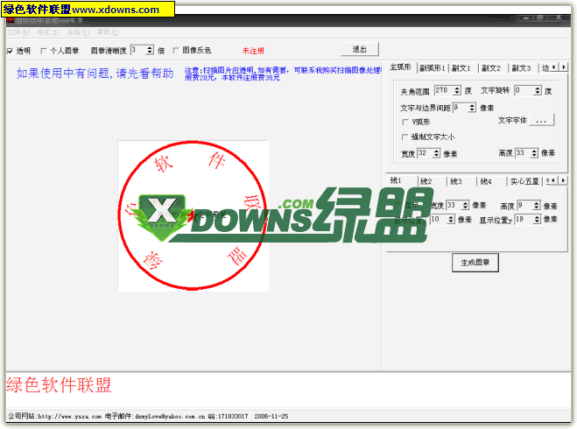
Task: Click the blue 如果使用中有问题 help text
Action: click(95, 74)
